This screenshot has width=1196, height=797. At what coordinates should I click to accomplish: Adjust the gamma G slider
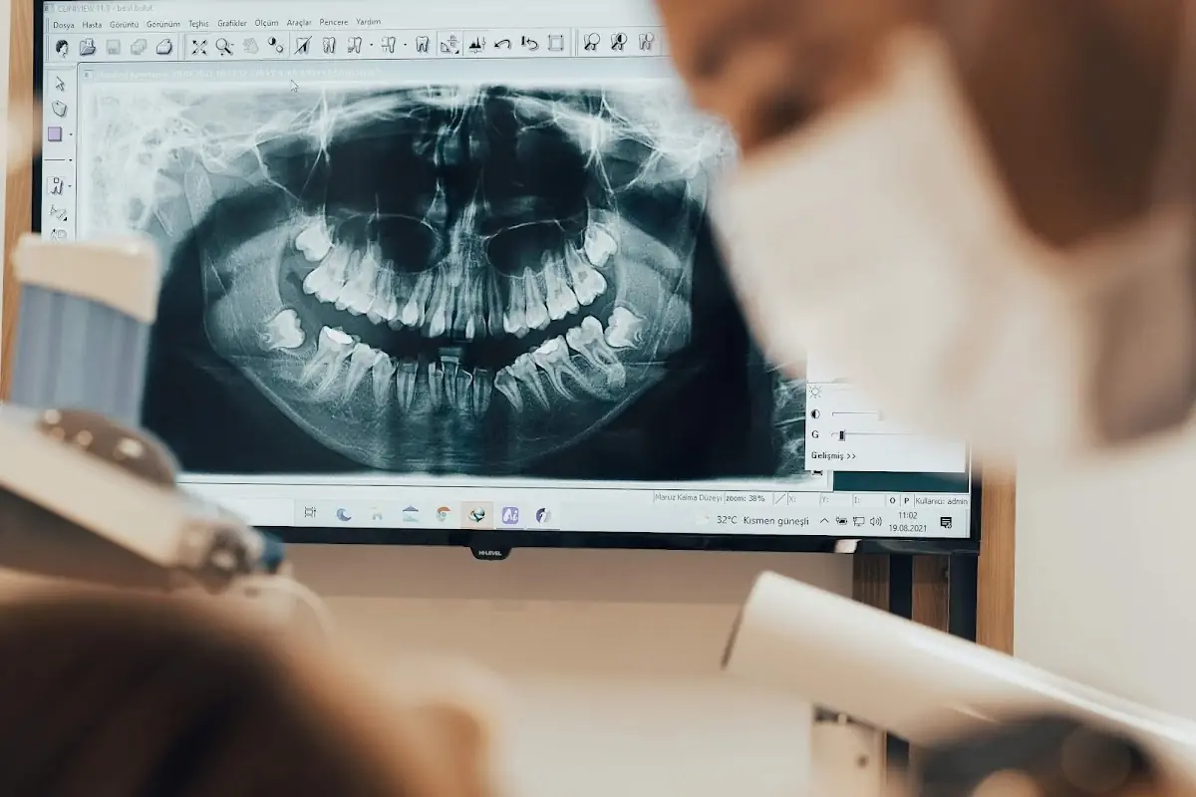click(x=842, y=434)
